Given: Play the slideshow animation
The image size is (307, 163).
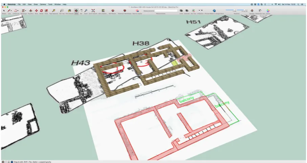Looking at the screenshot, I should [x=199, y=10].
